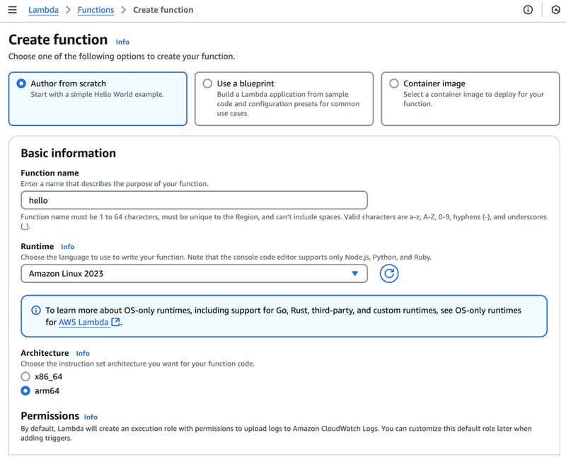The image size is (566, 457).
Task: Select the Author from scratch option
Action: click(x=21, y=83)
